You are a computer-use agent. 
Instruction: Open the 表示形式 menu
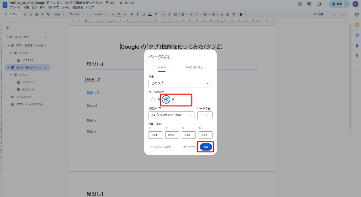coord(53,8)
